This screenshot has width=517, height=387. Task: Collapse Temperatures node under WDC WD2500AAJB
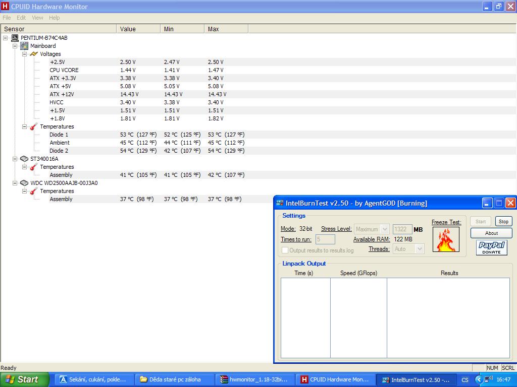[x=24, y=191]
